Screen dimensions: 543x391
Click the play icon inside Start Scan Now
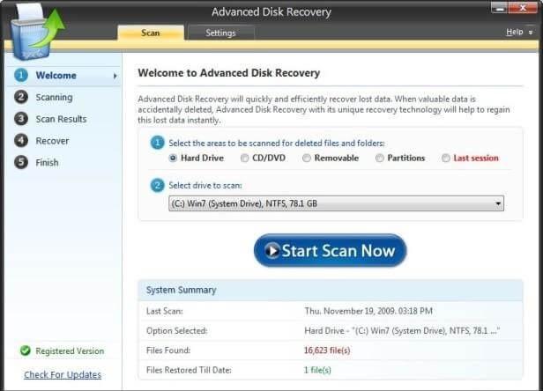272,250
